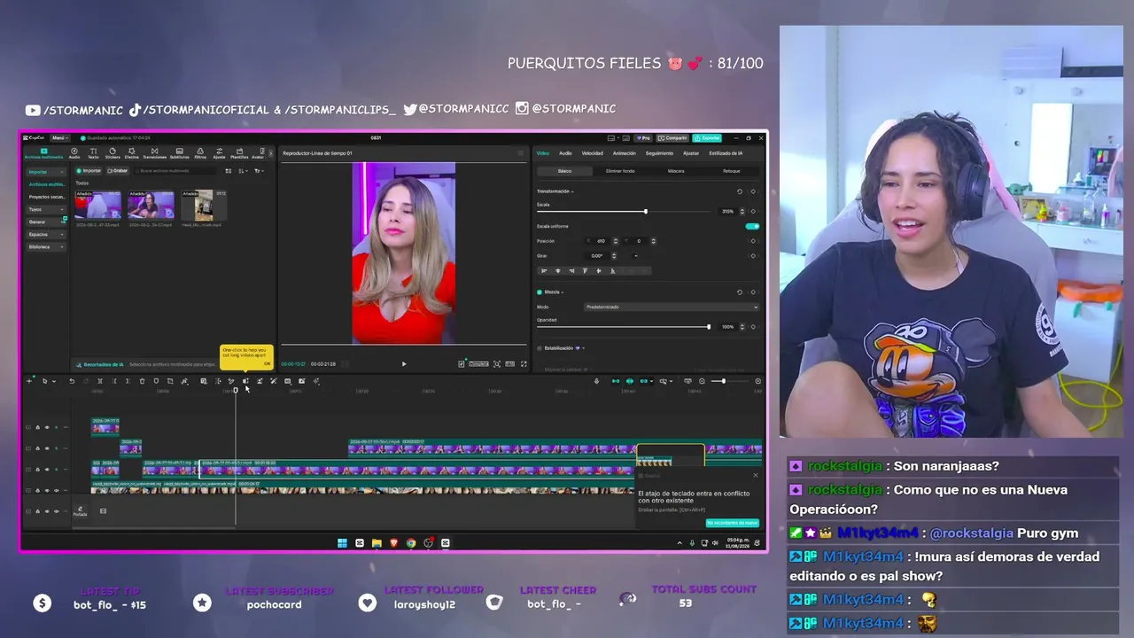Switch to the Audio inspector tab
1134x638 pixels.
565,153
